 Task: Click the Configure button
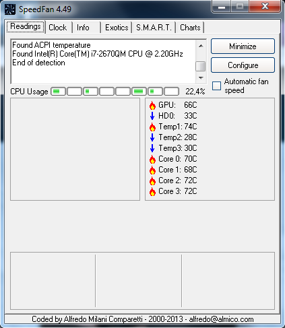pos(243,65)
